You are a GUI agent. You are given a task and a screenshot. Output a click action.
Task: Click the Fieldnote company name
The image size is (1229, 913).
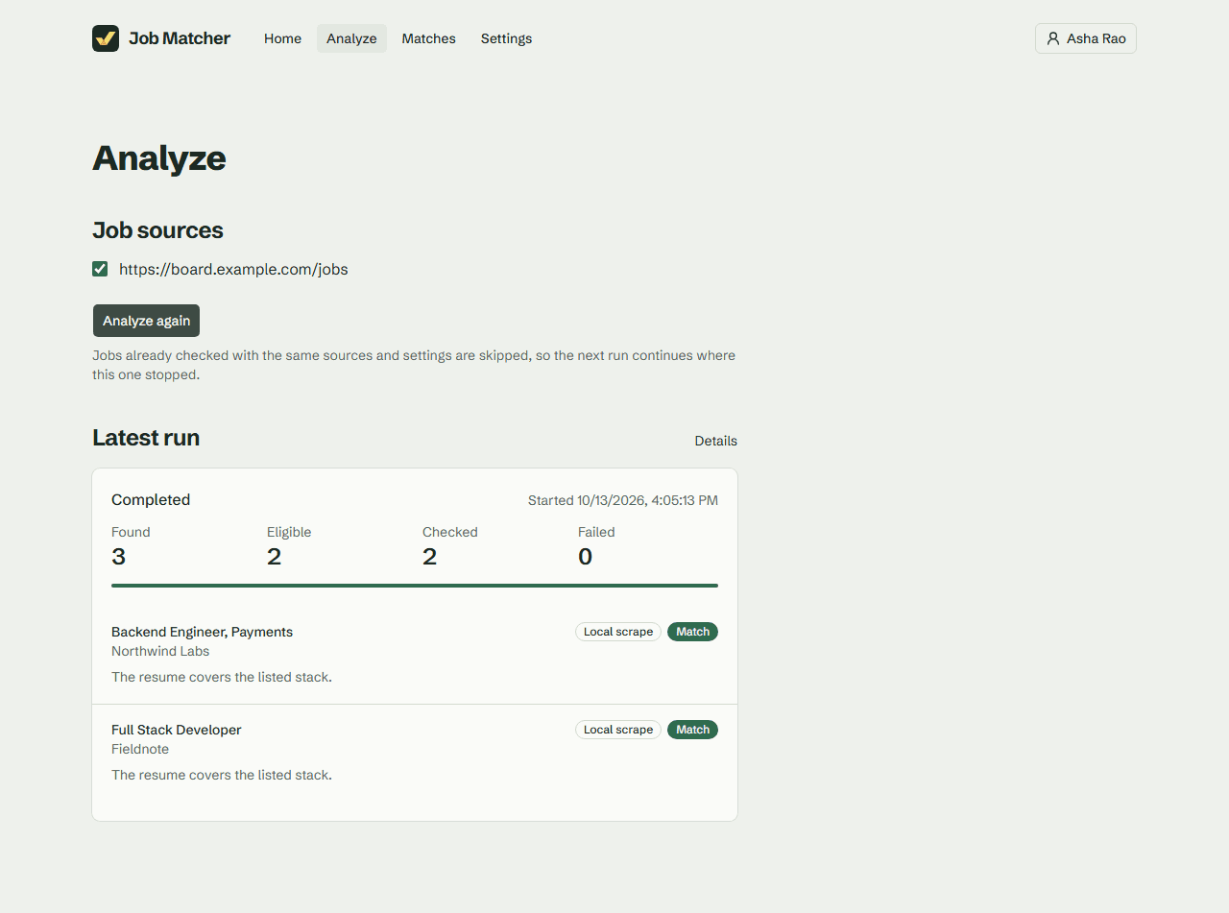pyautogui.click(x=140, y=749)
